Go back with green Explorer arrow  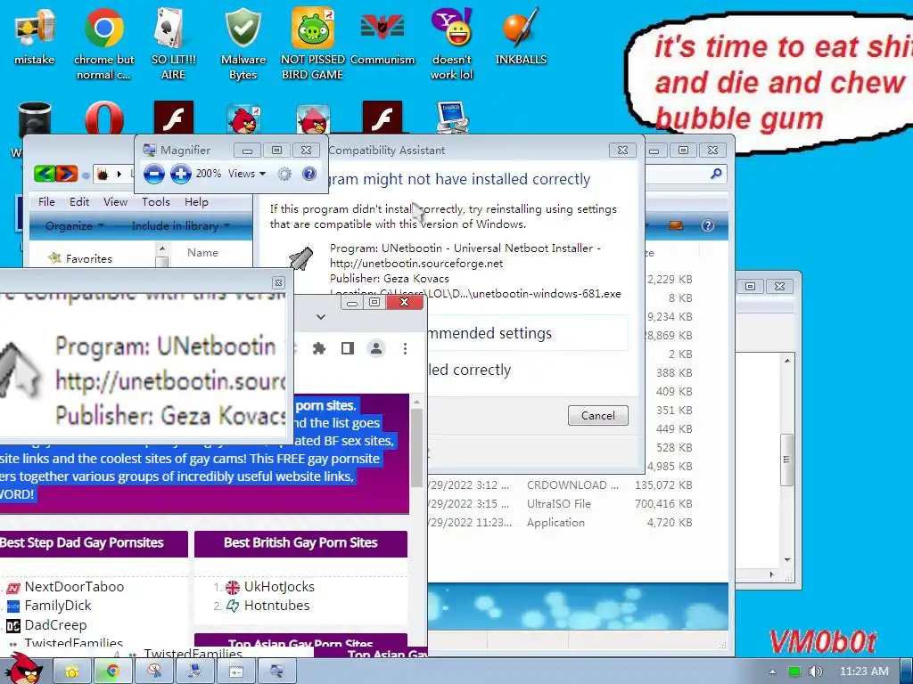pos(45,174)
